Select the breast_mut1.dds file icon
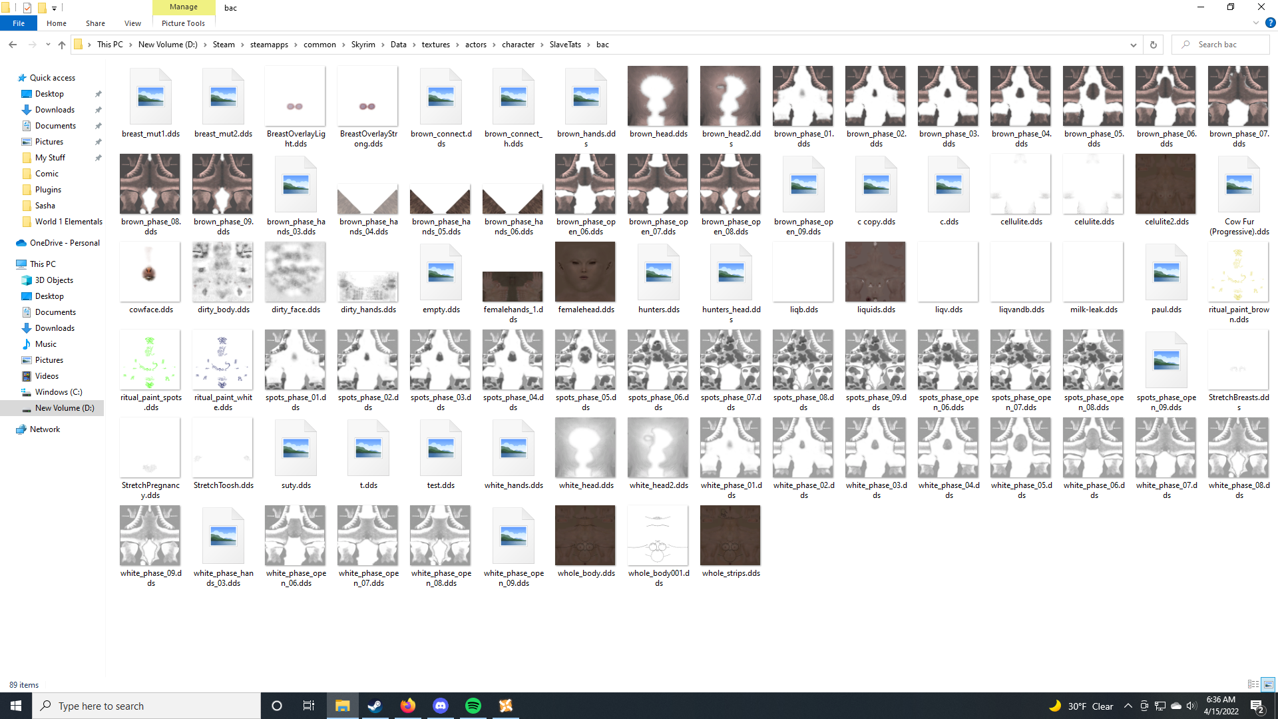Screen dimensions: 1278x719 click(150, 96)
